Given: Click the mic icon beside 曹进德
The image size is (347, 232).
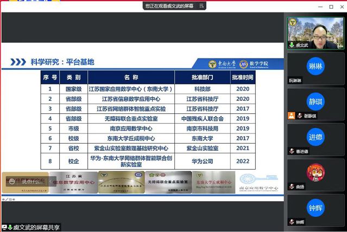Looking at the screenshot, I should 292,151.
